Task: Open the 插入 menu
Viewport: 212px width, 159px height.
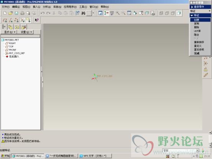Action: click(36, 7)
